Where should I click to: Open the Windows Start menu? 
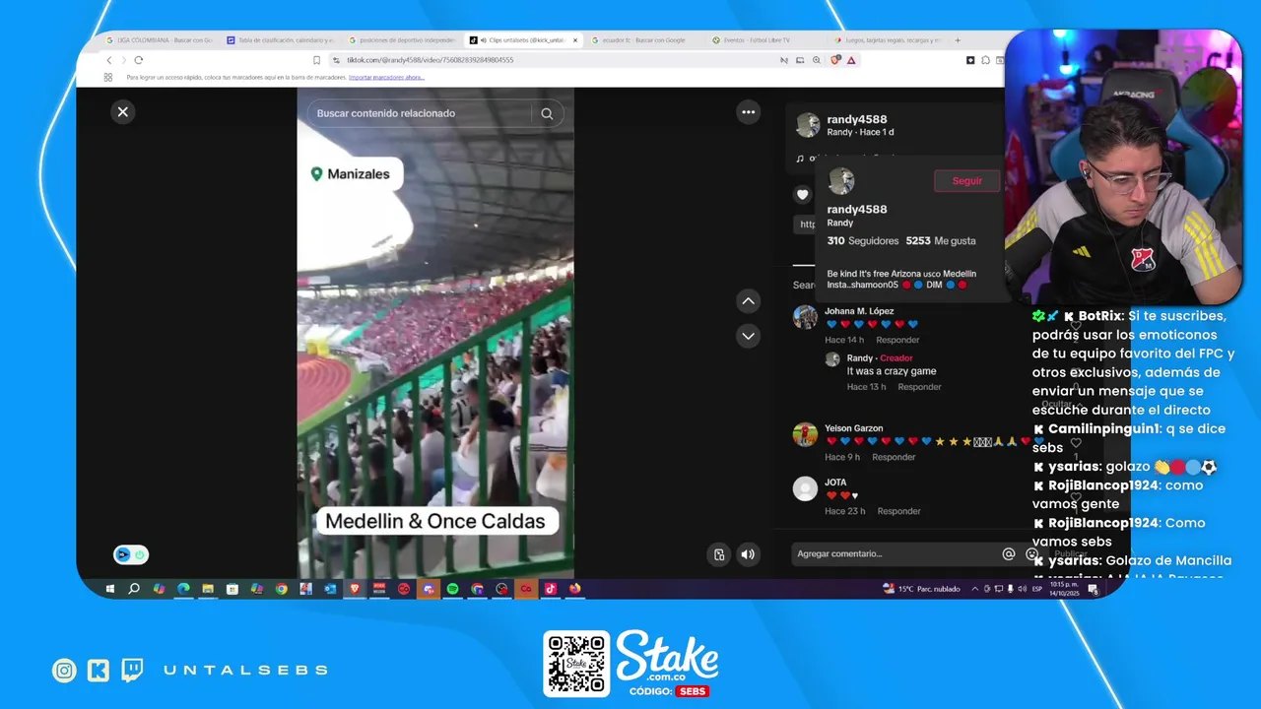tap(109, 589)
